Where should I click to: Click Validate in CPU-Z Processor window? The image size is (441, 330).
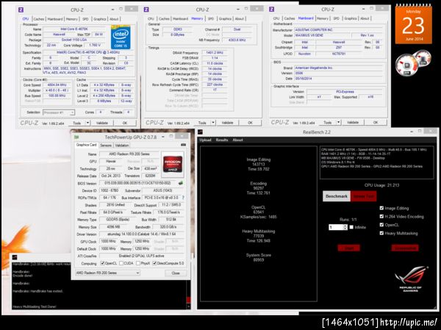102,123
